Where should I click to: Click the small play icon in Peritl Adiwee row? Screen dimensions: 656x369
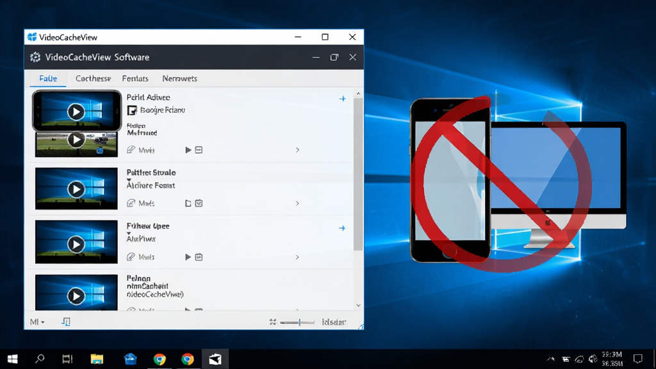pyautogui.click(x=188, y=150)
